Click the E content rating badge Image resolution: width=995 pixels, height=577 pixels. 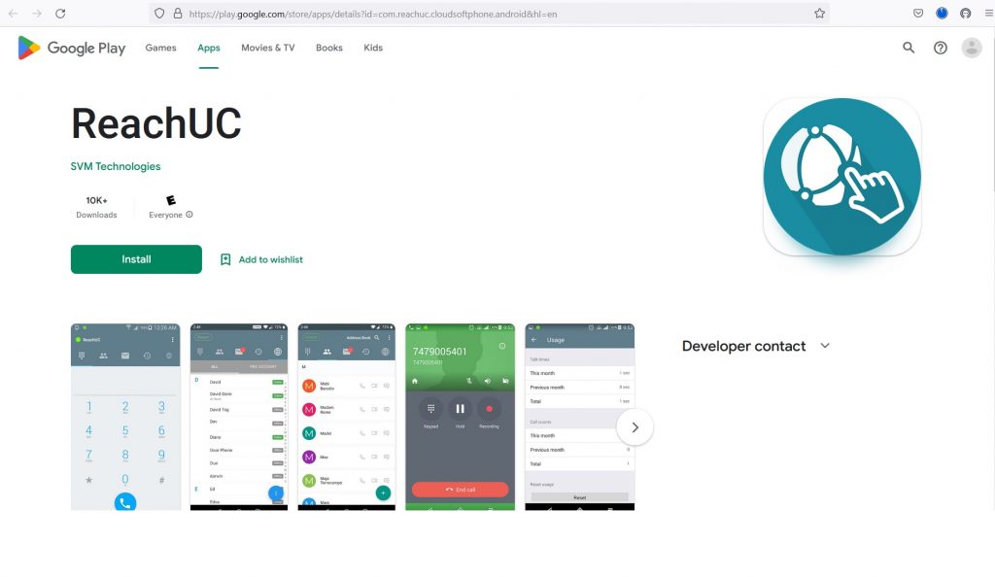171,200
